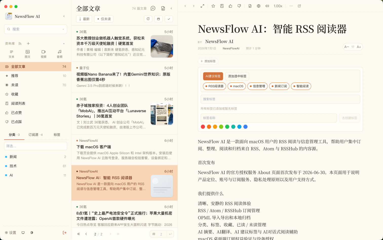Viewport: 383px width, 240px height.
Task: Pick the green tag color swatch
Action: 227,127
